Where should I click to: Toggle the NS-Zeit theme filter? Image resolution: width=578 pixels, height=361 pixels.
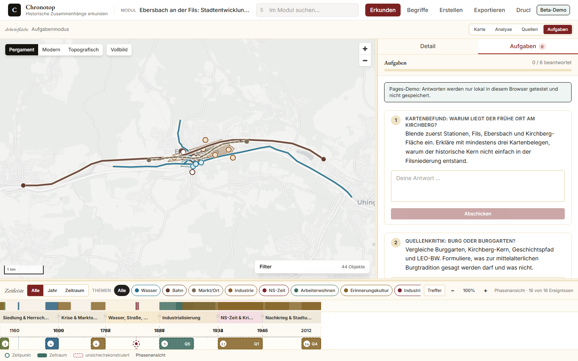pos(274,290)
